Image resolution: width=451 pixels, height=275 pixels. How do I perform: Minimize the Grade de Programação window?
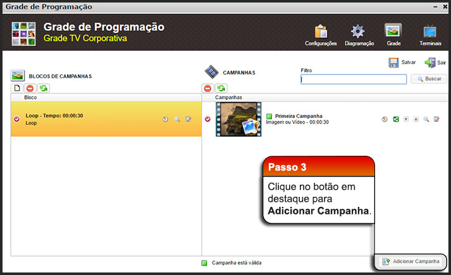435,6
